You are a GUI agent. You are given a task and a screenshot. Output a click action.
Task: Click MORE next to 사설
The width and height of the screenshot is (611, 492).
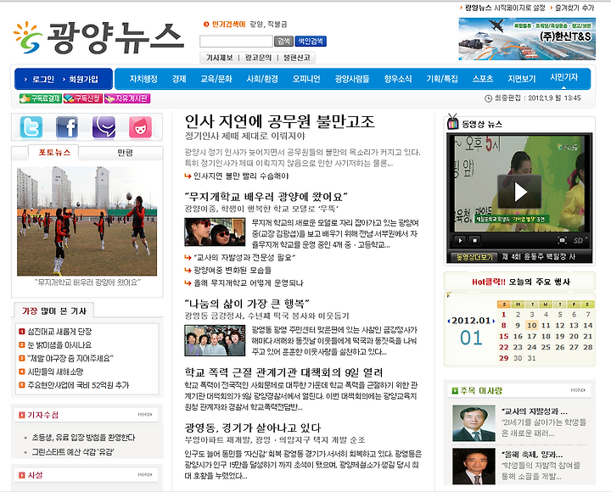pyautogui.click(x=145, y=475)
